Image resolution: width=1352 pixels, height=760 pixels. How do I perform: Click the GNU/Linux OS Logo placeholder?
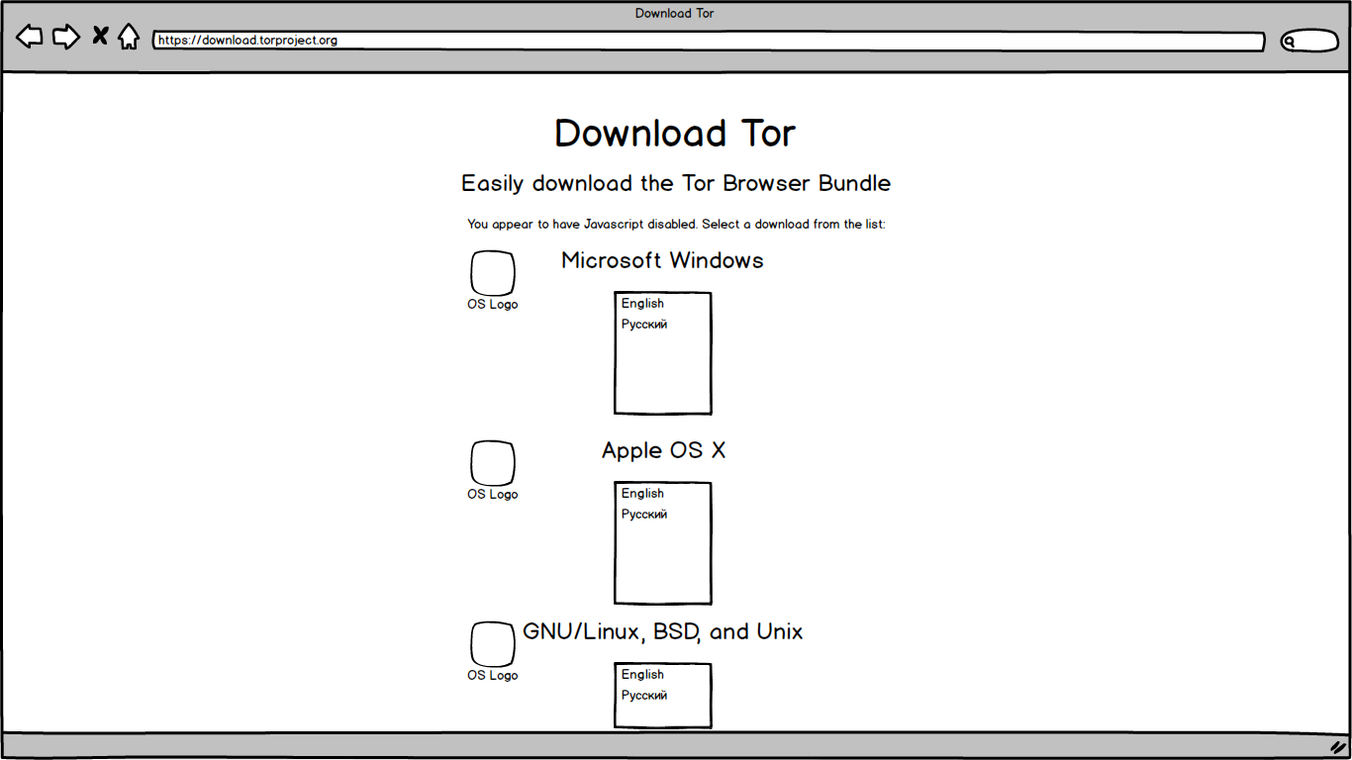[x=493, y=644]
